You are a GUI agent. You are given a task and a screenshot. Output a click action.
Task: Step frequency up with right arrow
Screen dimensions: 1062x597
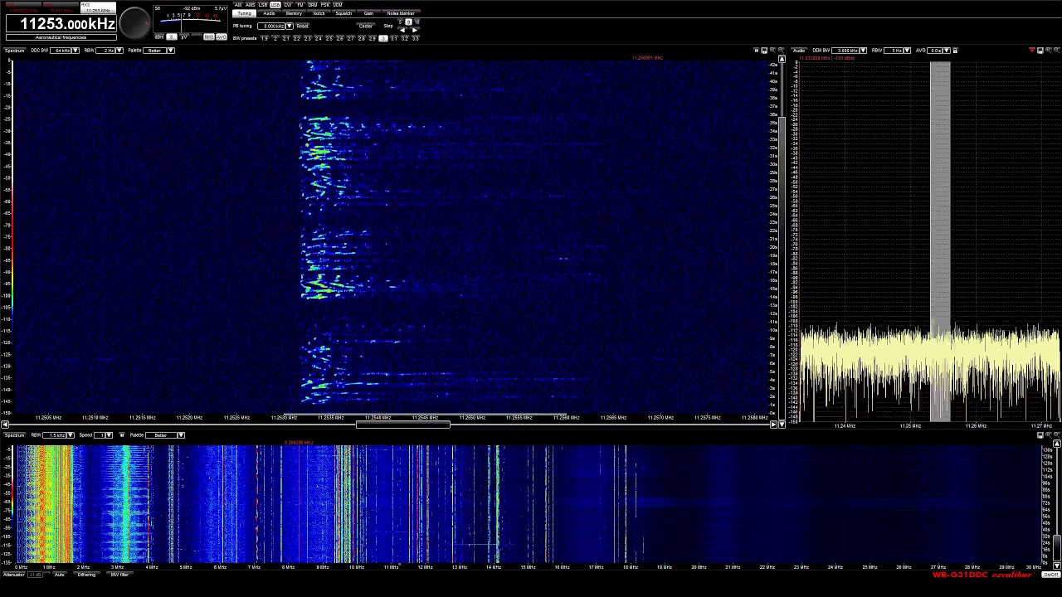[x=415, y=30]
